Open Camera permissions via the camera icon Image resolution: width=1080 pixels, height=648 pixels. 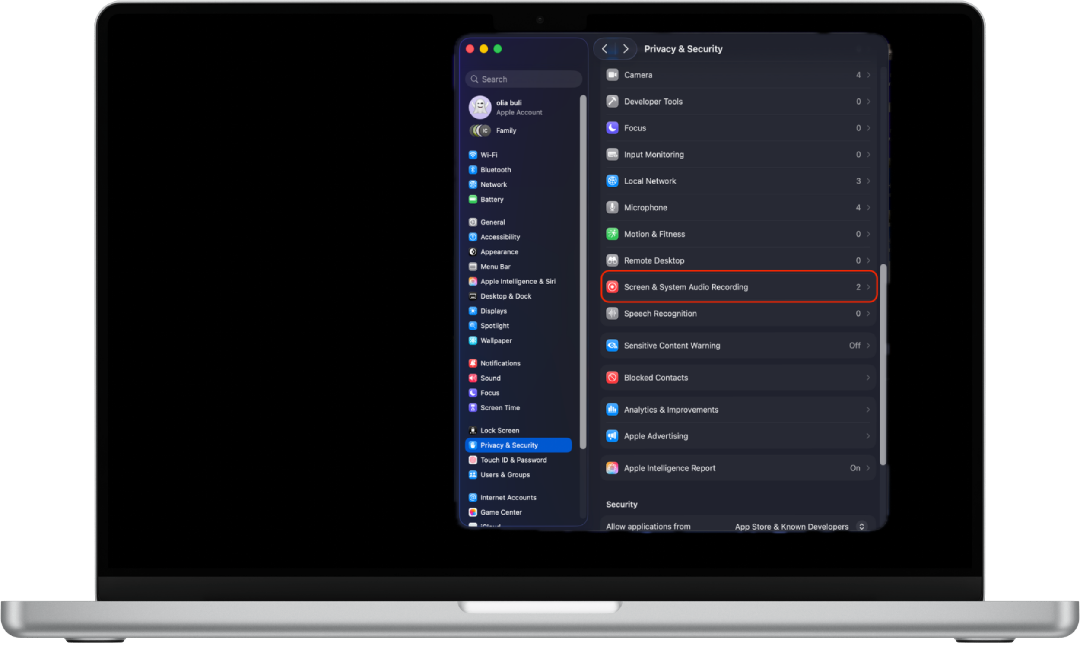pos(613,75)
